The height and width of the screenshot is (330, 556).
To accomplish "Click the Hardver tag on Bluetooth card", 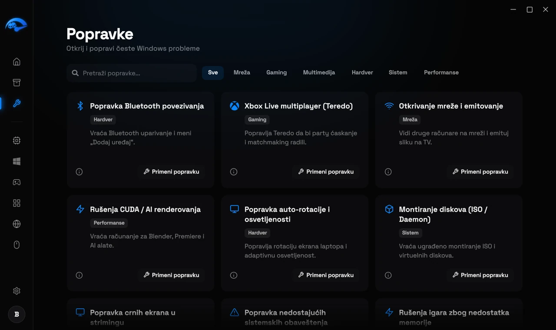I will click(x=103, y=119).
